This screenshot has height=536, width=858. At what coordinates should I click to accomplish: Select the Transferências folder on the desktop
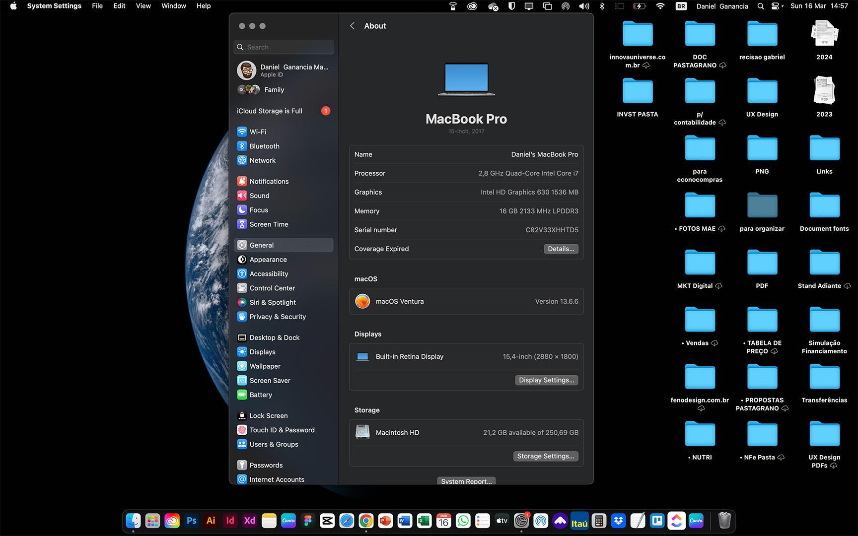pyautogui.click(x=824, y=383)
